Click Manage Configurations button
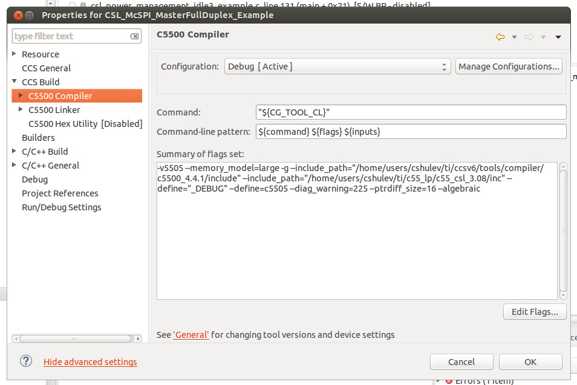 (x=509, y=66)
